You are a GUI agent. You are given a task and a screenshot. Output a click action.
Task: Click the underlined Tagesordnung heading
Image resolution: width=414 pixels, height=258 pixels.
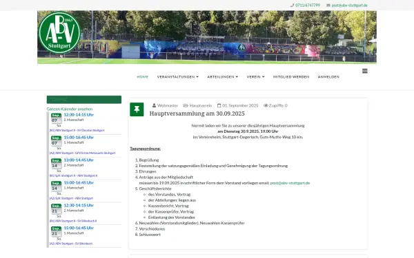point(145,149)
